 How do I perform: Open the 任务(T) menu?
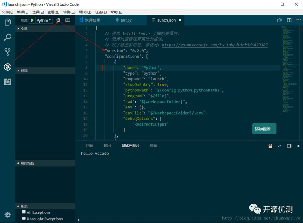coord(101,12)
